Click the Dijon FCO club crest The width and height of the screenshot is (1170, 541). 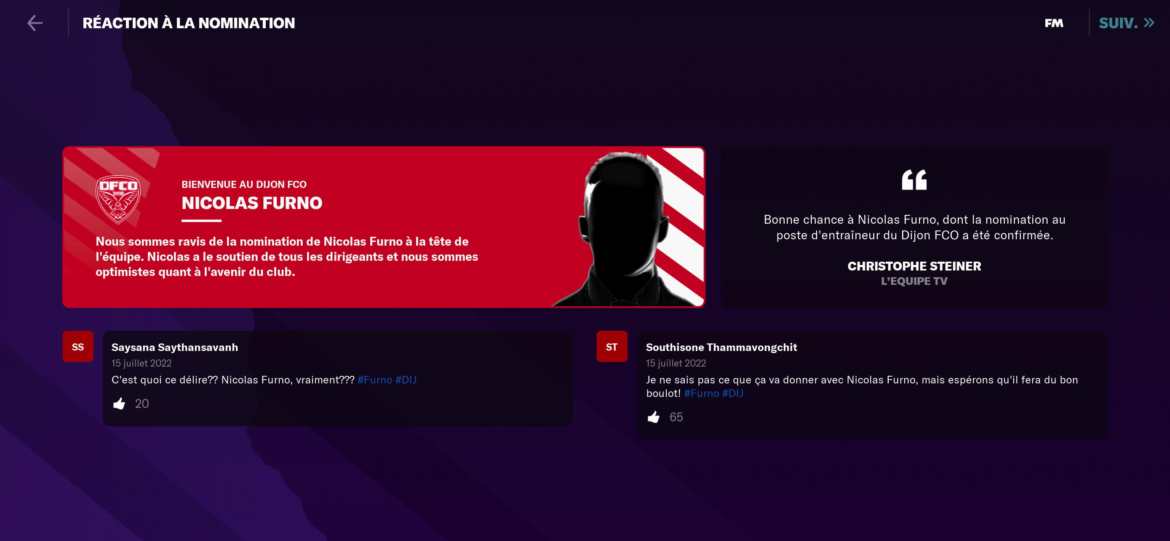pos(118,200)
